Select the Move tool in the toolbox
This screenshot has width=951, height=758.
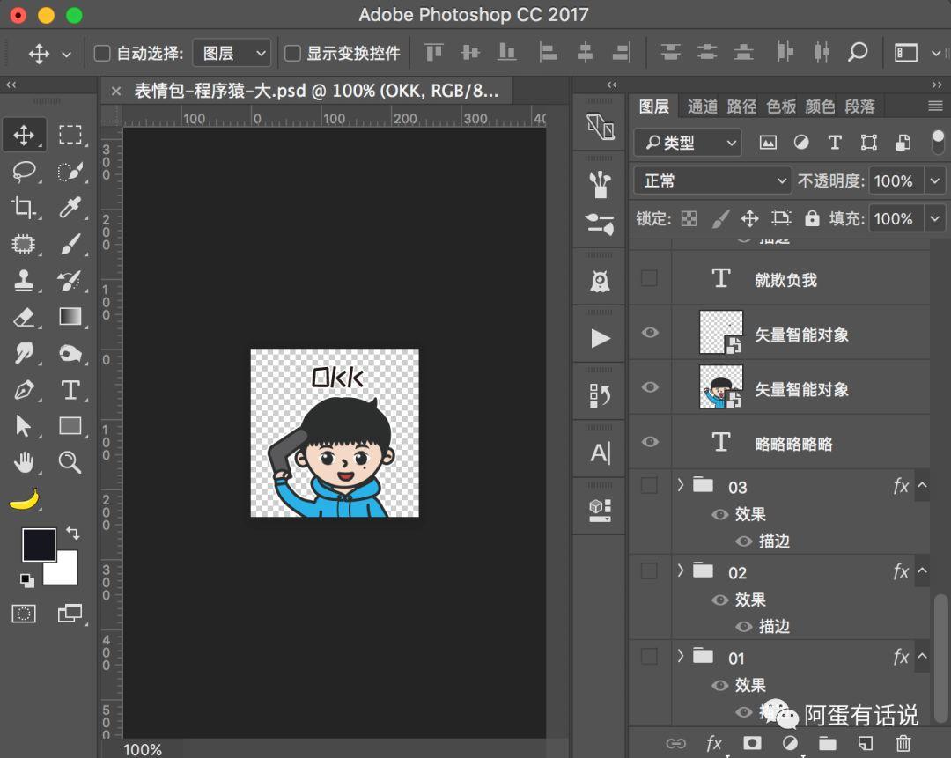[24, 135]
